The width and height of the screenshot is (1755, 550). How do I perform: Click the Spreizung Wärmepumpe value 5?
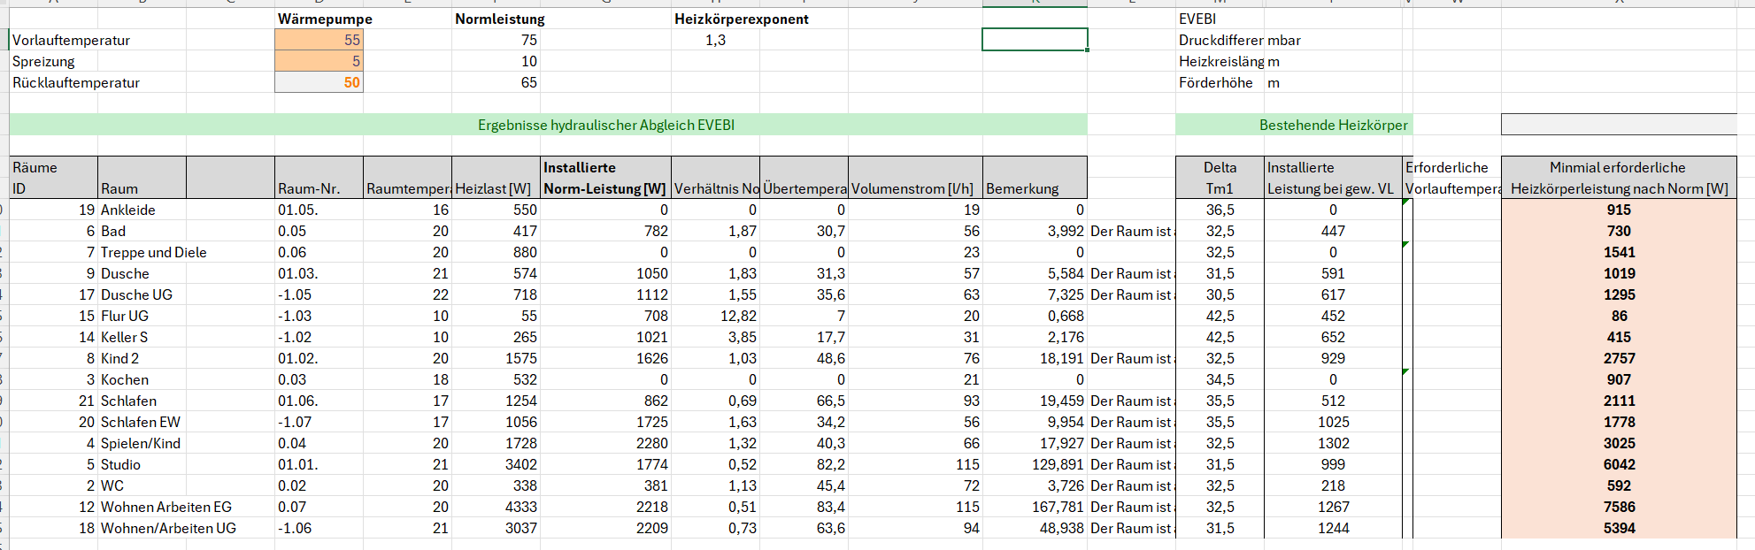tap(319, 61)
